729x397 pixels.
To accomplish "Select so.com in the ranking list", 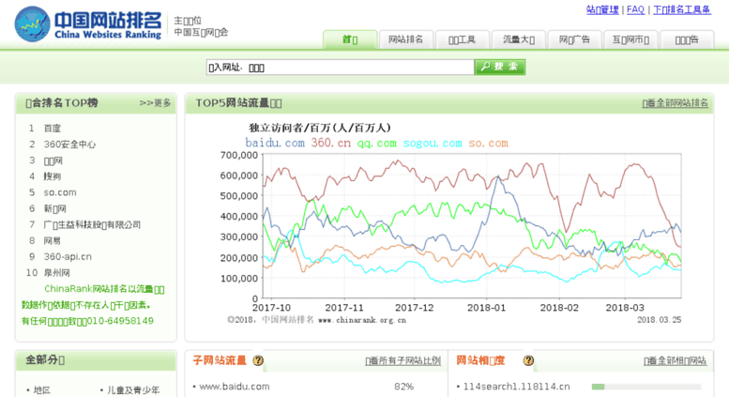I will tap(60, 192).
